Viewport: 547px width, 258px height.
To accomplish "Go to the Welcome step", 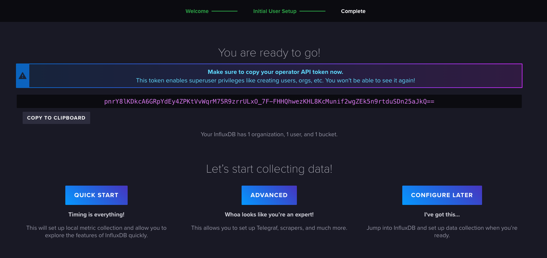I will coord(197,11).
